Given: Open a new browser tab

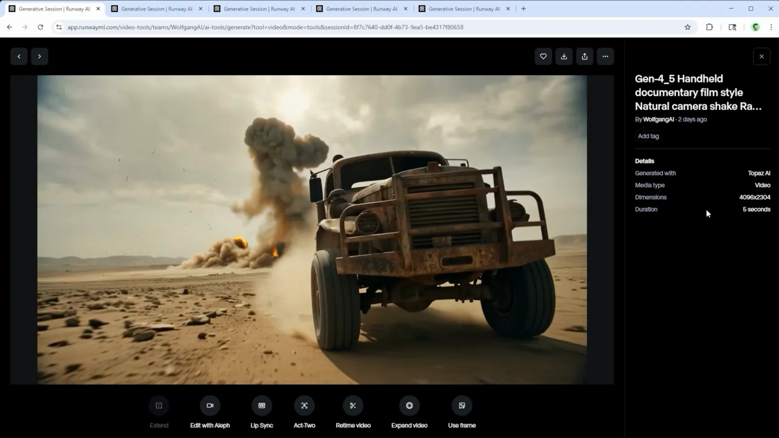Looking at the screenshot, I should point(523,9).
